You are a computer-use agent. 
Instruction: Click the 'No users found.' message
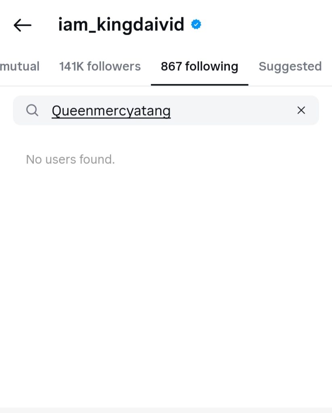[x=70, y=159]
